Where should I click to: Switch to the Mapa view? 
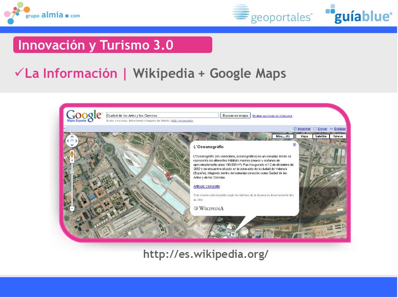point(304,136)
